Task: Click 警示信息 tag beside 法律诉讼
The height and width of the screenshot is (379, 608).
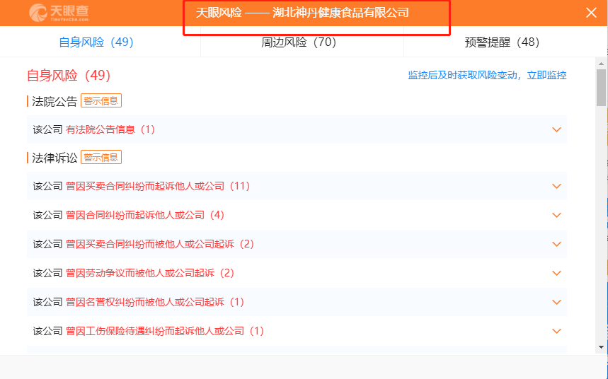Action: [101, 158]
